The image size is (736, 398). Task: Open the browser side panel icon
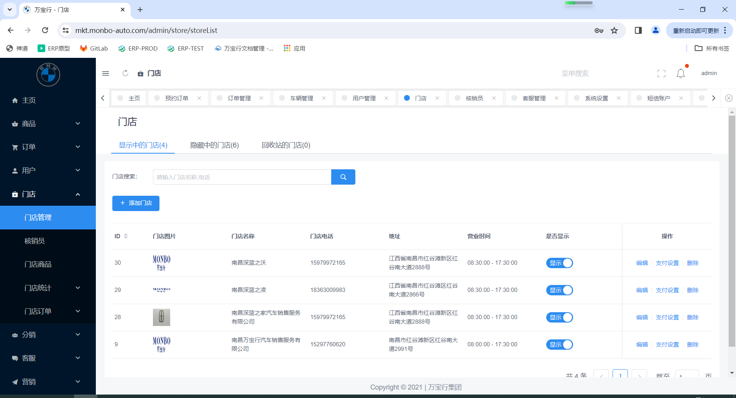click(638, 30)
